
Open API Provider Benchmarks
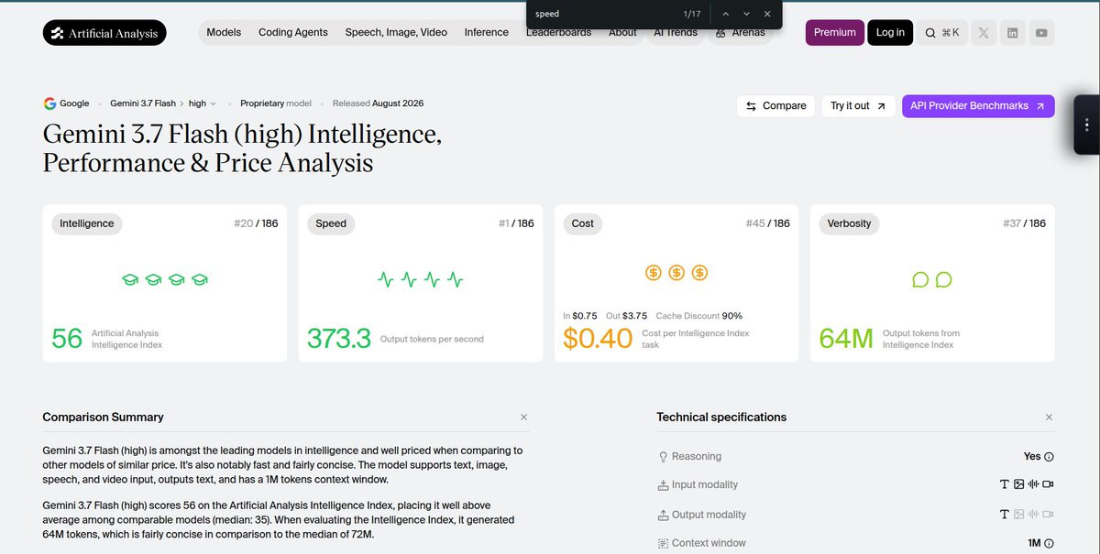click(x=978, y=106)
